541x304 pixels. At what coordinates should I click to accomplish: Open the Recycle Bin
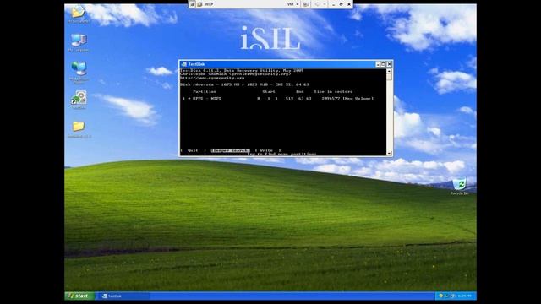459,187
